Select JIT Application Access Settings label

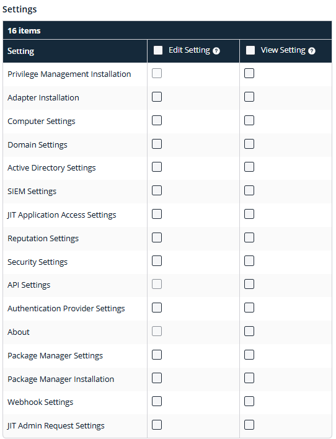tap(61, 215)
